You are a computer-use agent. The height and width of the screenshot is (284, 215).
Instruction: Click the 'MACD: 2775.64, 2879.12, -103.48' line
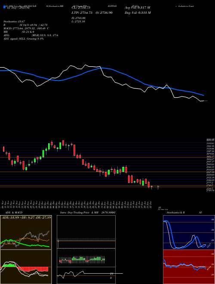coord(25,28)
